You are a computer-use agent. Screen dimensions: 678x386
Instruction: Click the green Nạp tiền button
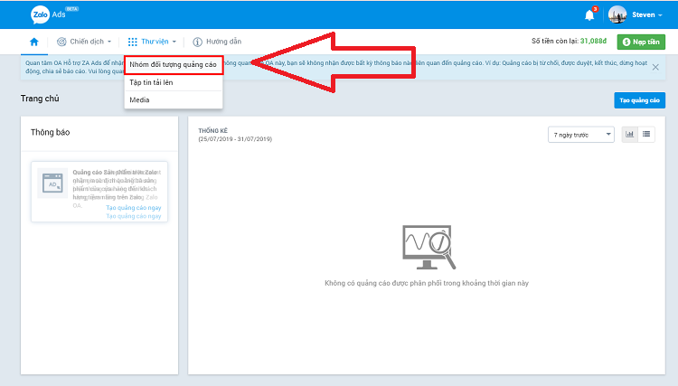click(641, 42)
